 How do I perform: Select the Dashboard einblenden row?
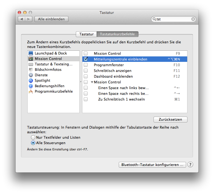pos(135,76)
